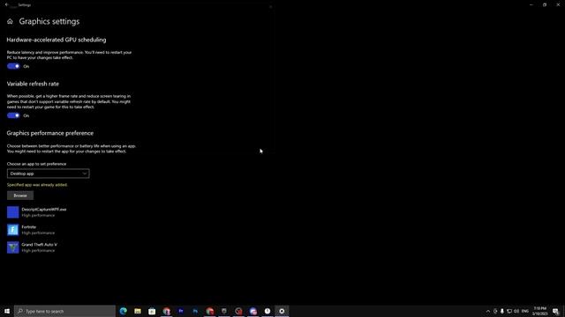Click the Grand Theft Auto V name

point(39,245)
